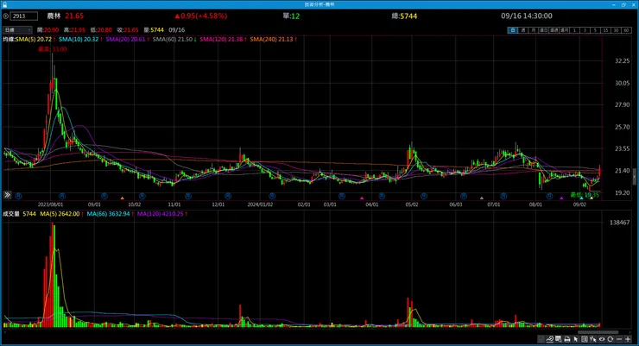Viewport: 639px width, 346px height.
Task: Select the 5-minute interval tab
Action: click(596, 30)
